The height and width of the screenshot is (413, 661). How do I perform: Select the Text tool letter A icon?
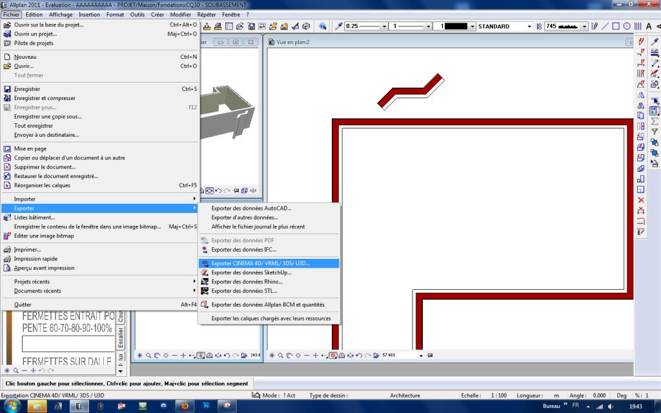click(649, 26)
